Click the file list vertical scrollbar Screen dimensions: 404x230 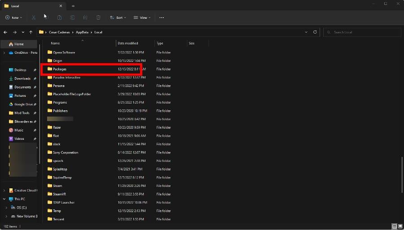[x=402, y=174]
